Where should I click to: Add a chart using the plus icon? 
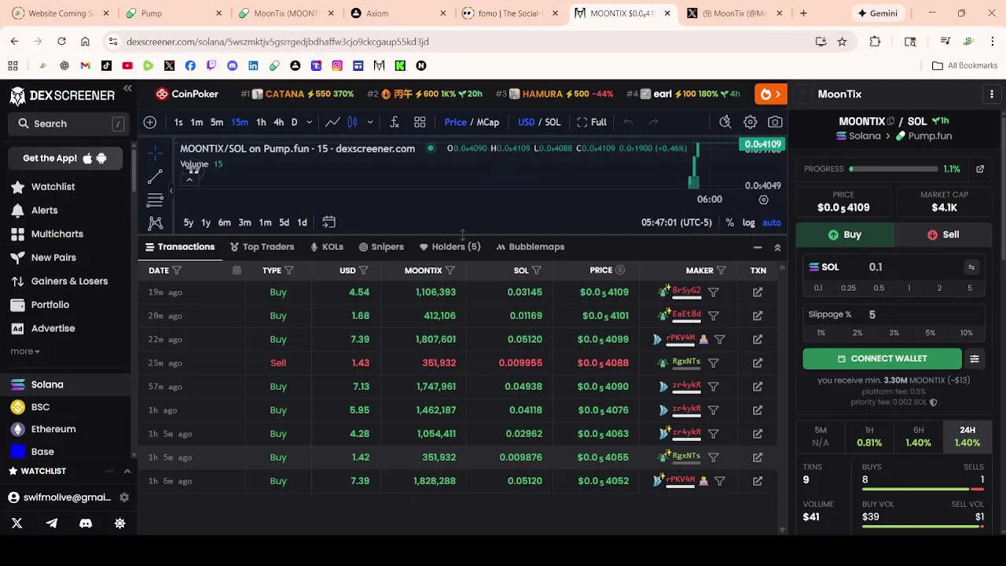[149, 122]
